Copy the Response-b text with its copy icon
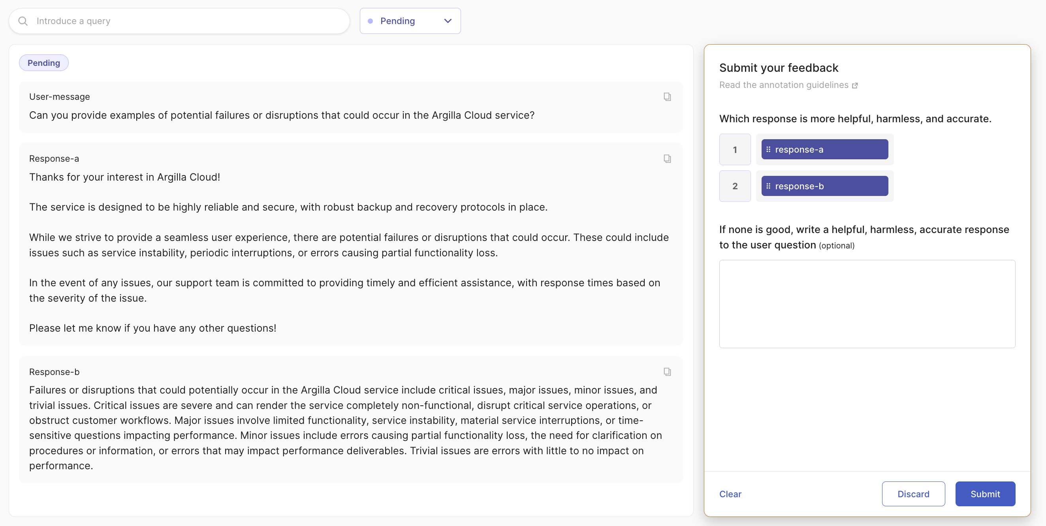This screenshot has width=1046, height=526. [x=667, y=371]
